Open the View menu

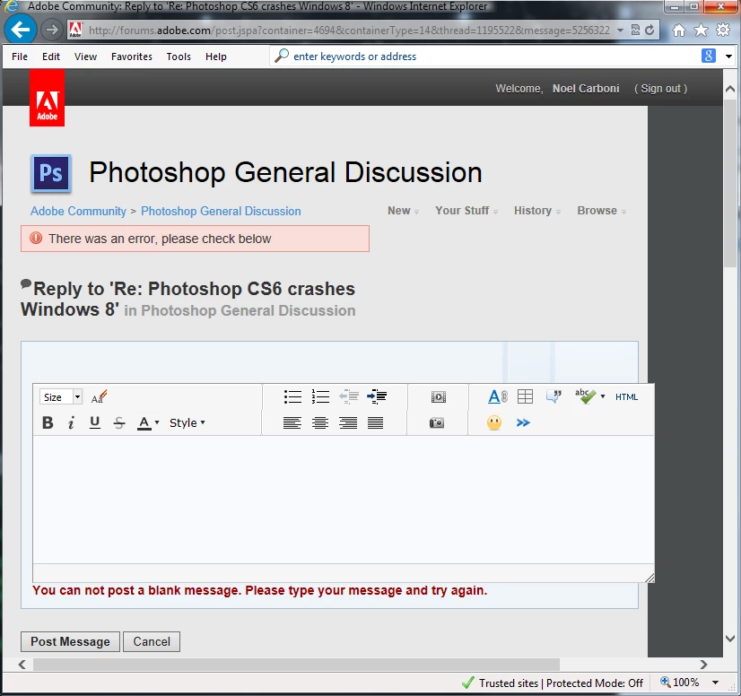pyautogui.click(x=85, y=57)
